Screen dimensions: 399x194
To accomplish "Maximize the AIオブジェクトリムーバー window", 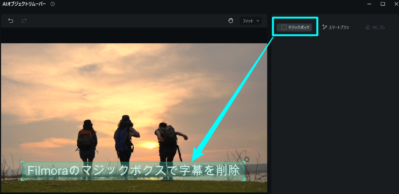I will tap(383, 4).
